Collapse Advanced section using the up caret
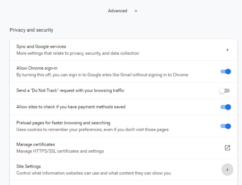Screen dimensions: 242x185 pos(136,11)
